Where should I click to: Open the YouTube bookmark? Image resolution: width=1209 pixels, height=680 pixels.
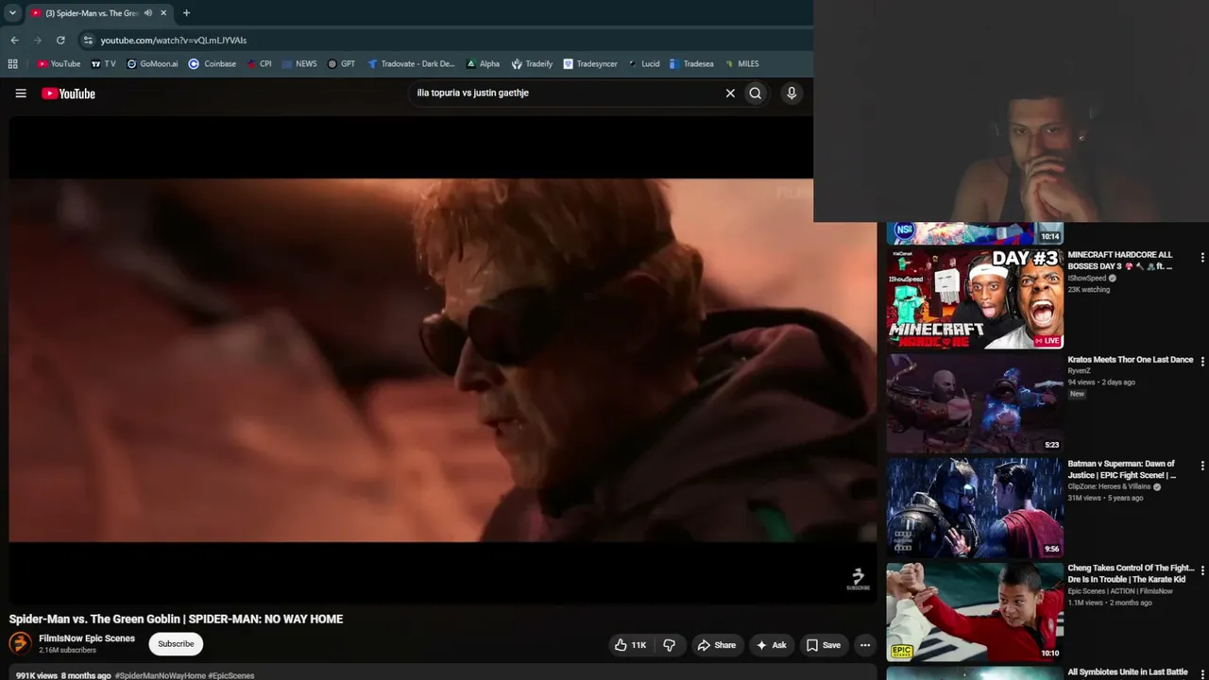pos(59,64)
